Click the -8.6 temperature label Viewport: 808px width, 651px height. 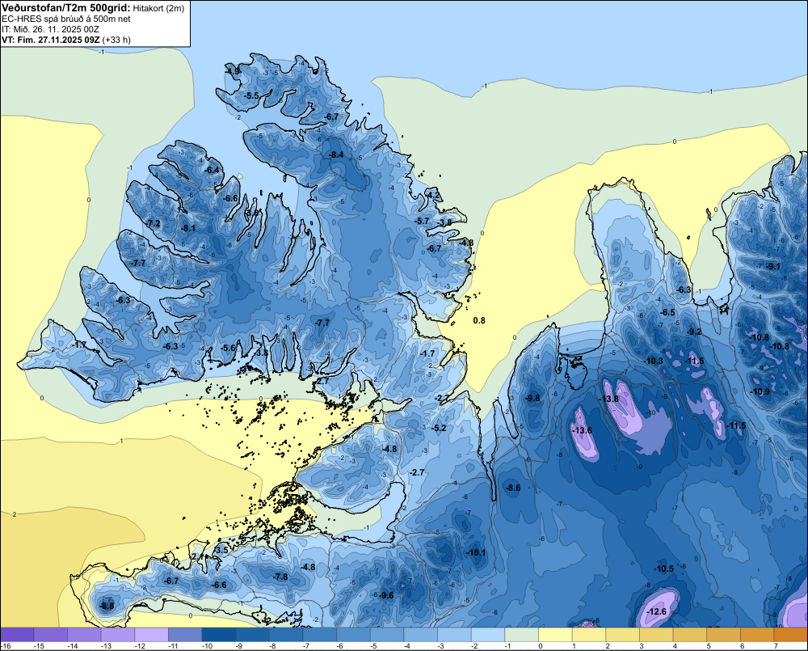pyautogui.click(x=513, y=488)
